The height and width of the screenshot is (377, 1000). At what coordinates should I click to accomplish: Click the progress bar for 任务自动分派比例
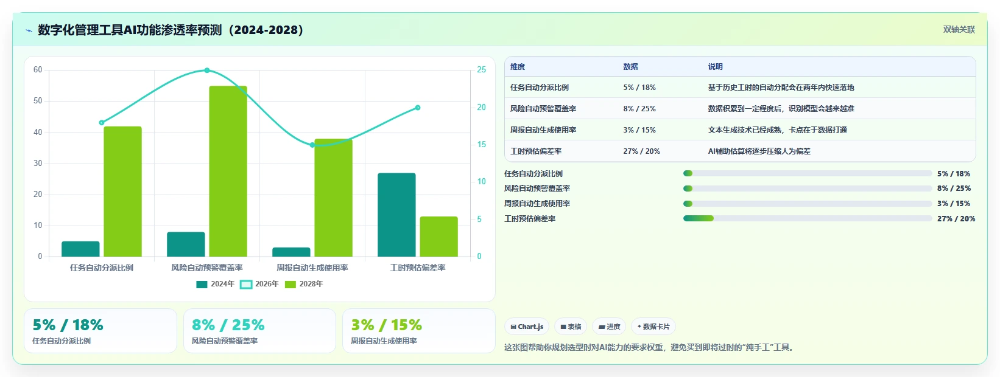tap(808, 173)
